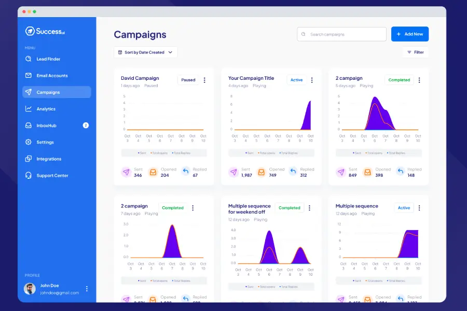
Task: Click the Your Campaign Title heading
Action: pos(251,78)
